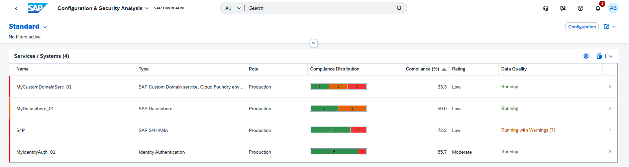Open the help question mark icon
This screenshot has width=629, height=167.
(581, 8)
